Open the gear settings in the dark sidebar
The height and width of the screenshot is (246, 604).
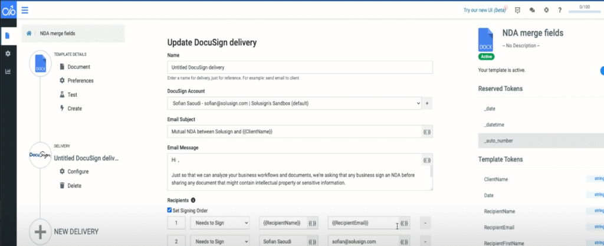coord(8,54)
